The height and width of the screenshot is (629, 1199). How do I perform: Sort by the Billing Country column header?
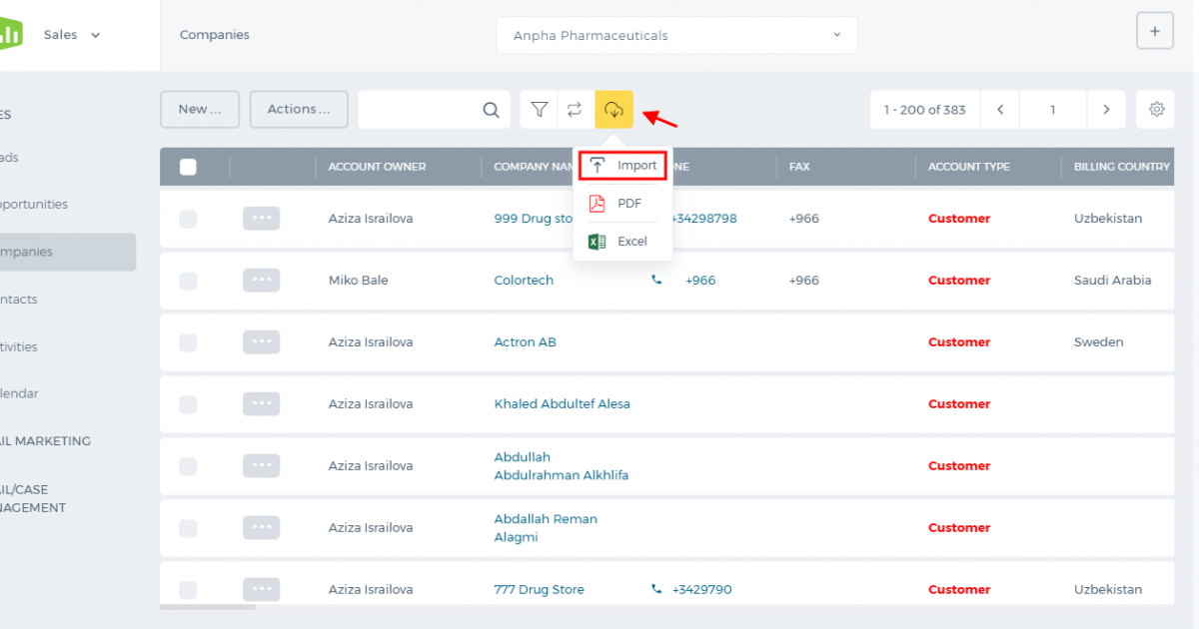click(x=1122, y=167)
